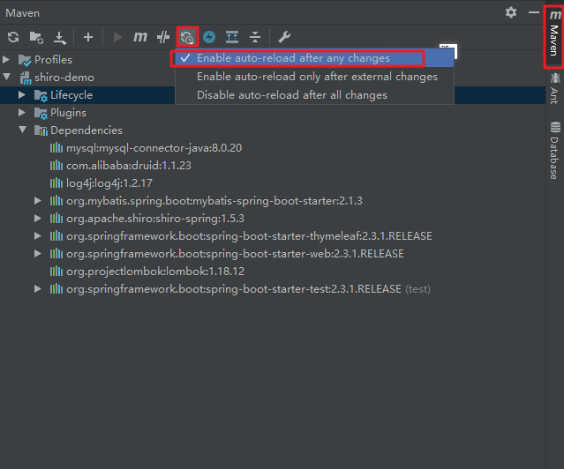Expand the Plugins node
The width and height of the screenshot is (564, 469).
(22, 113)
